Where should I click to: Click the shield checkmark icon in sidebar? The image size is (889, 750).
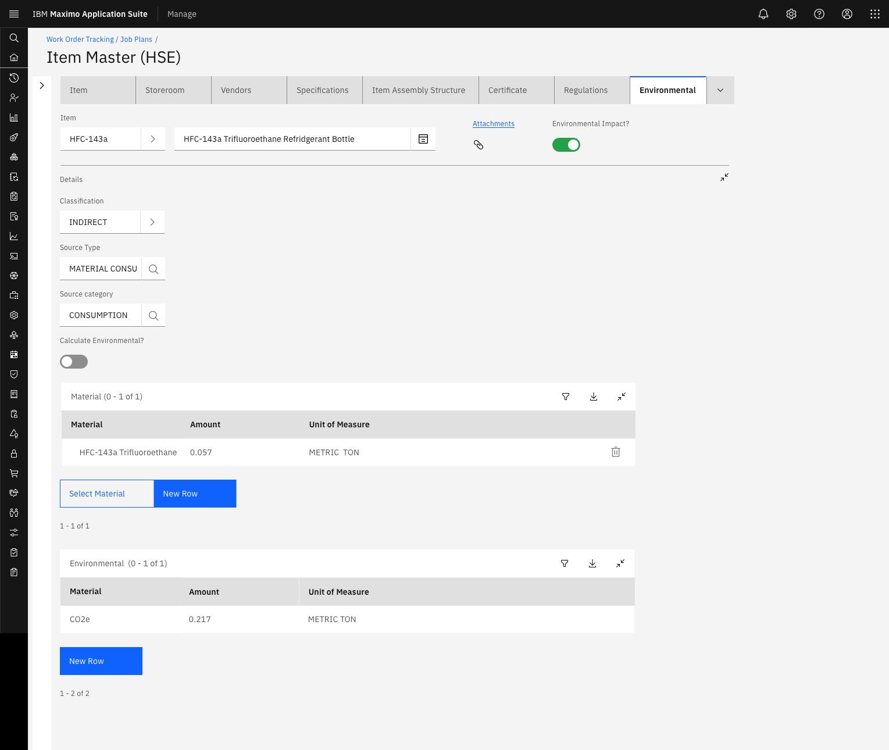click(14, 374)
